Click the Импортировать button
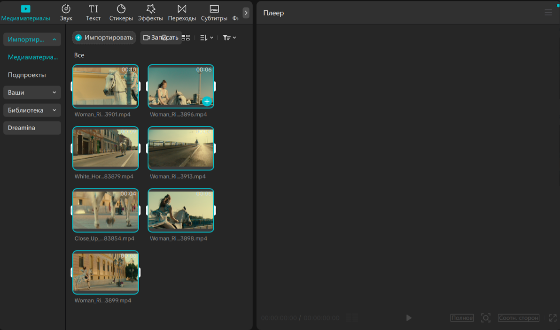Viewport: 560px width, 330px height. [104, 38]
